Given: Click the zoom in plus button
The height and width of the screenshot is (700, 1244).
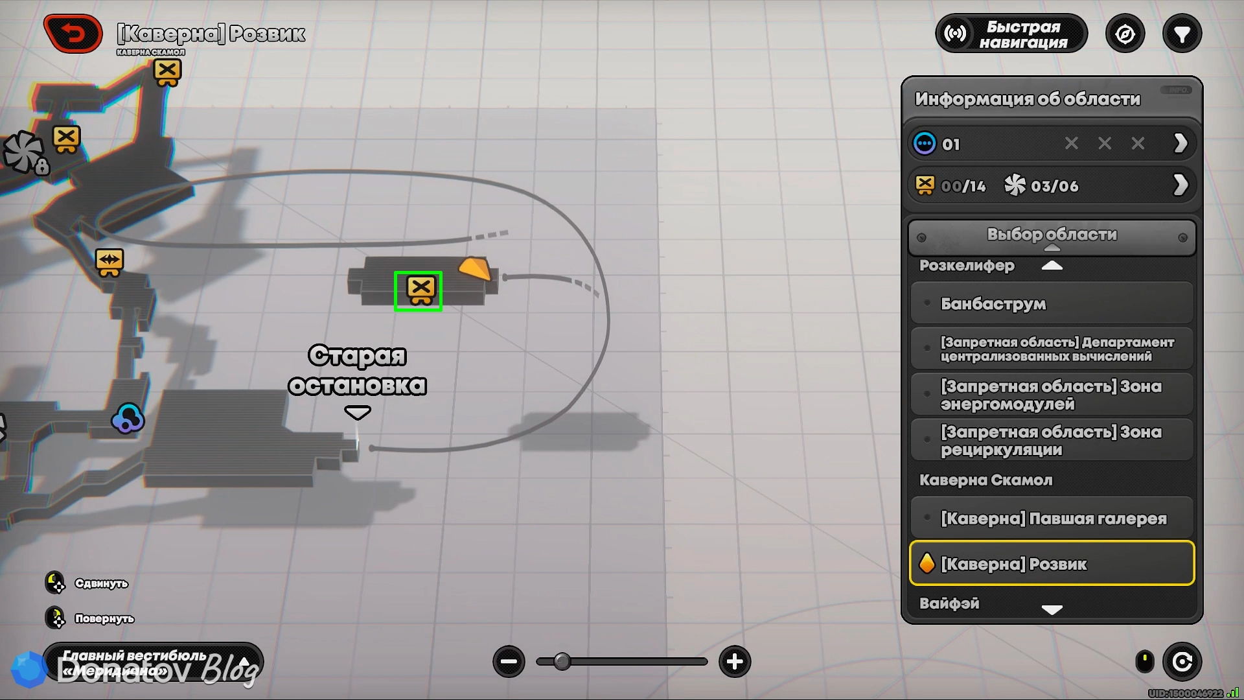Looking at the screenshot, I should 735,662.
